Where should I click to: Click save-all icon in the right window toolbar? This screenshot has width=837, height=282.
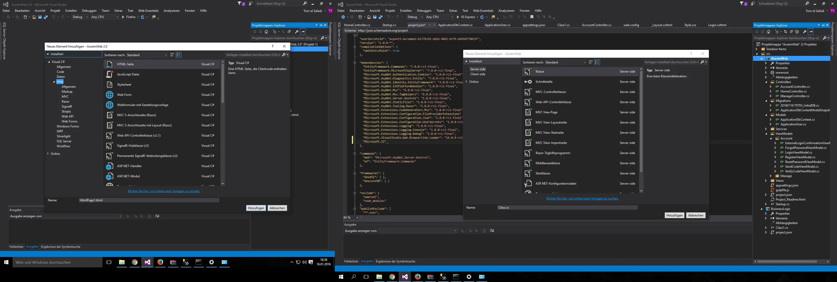(x=381, y=17)
